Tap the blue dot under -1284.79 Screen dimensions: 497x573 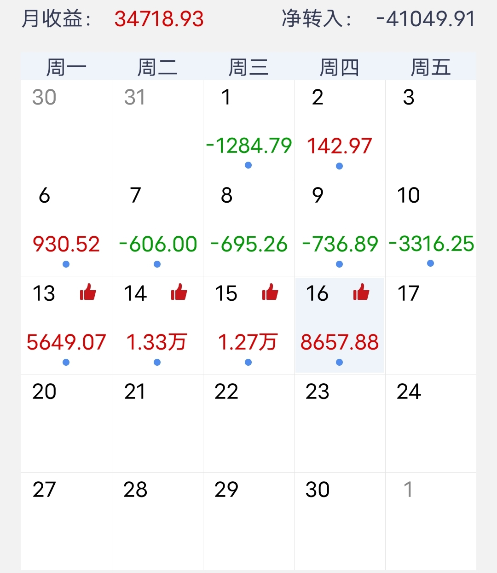click(248, 165)
